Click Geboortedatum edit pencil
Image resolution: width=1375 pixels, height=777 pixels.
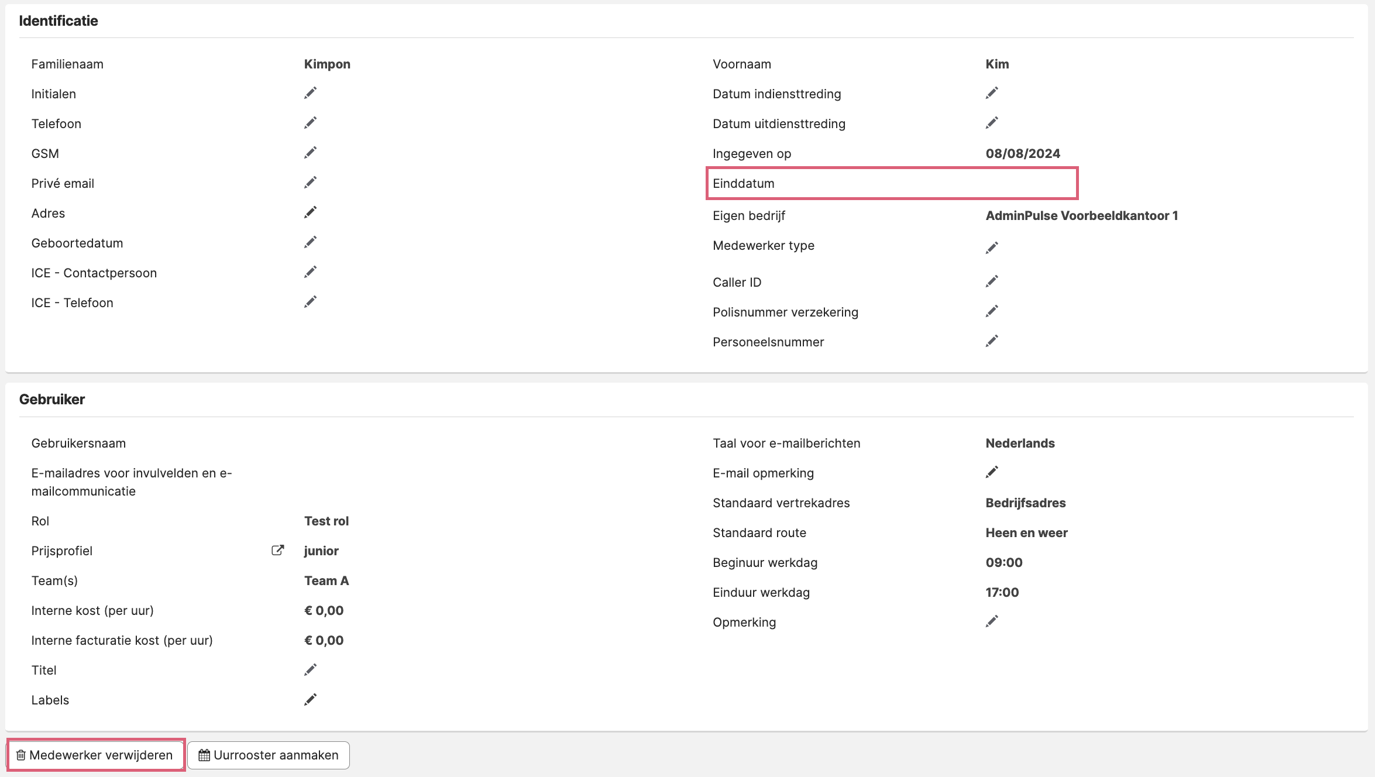[310, 242]
